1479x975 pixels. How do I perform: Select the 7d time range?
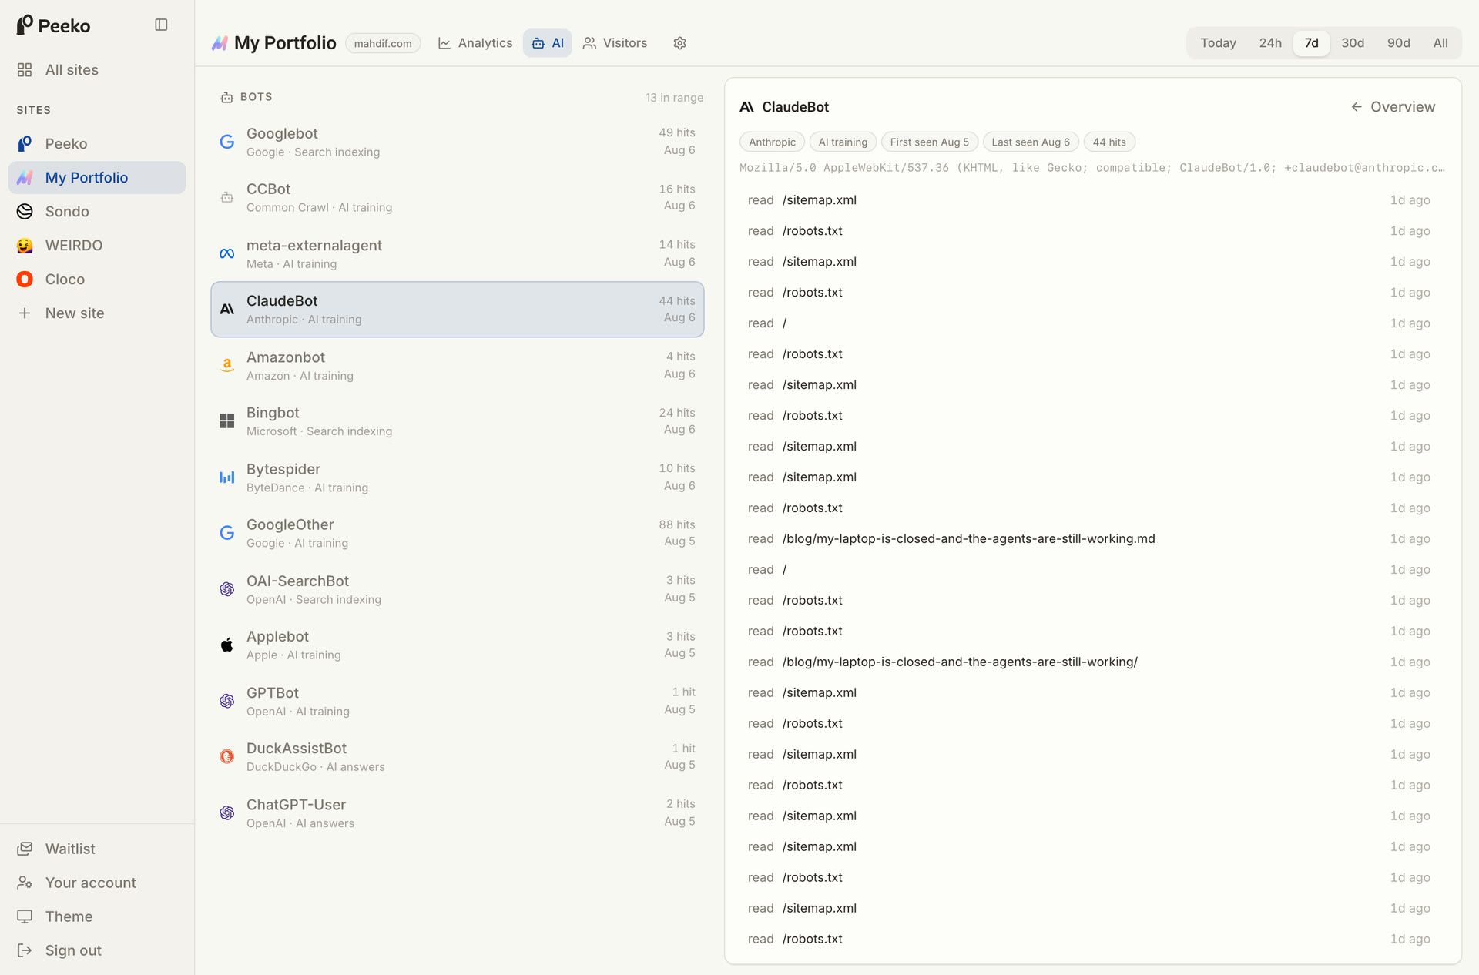[x=1311, y=43]
